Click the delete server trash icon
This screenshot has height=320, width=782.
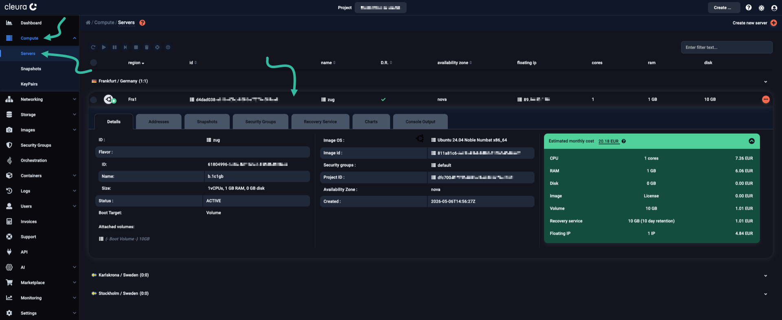[x=147, y=47]
